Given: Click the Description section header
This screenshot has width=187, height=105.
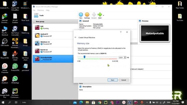Looking at the screenshot, I should (87, 87).
